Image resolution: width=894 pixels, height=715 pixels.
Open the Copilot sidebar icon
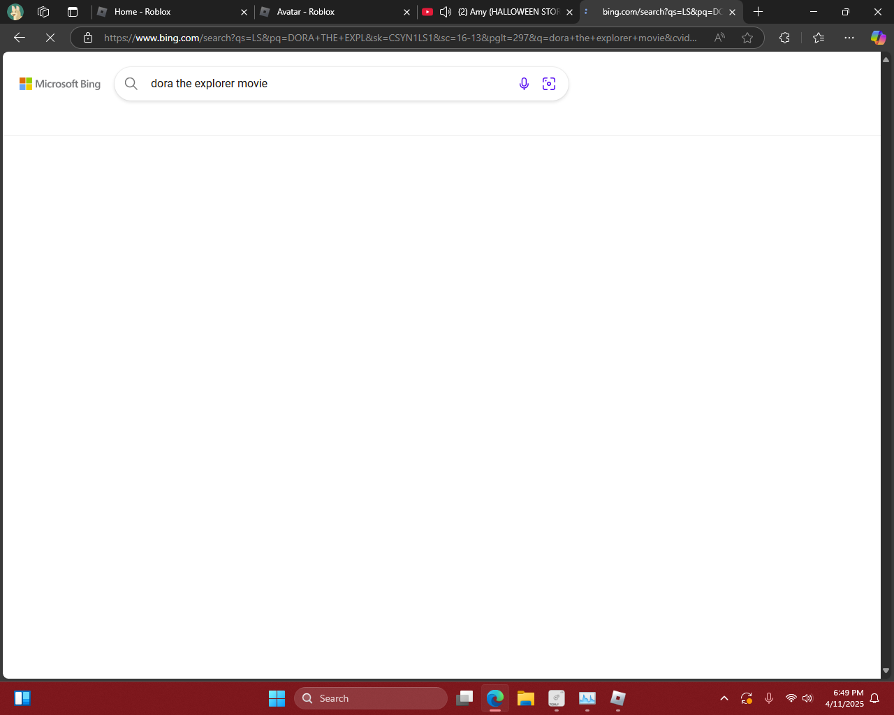point(878,38)
